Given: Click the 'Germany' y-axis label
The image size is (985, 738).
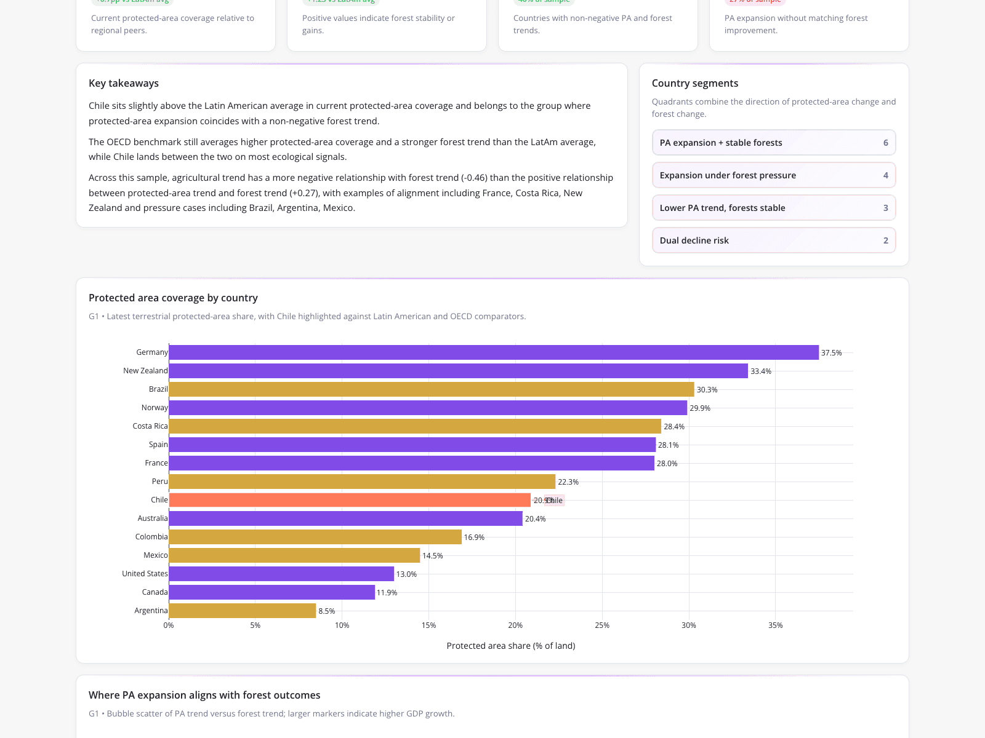Looking at the screenshot, I should 152,352.
